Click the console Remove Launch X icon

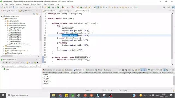pos(123,70)
